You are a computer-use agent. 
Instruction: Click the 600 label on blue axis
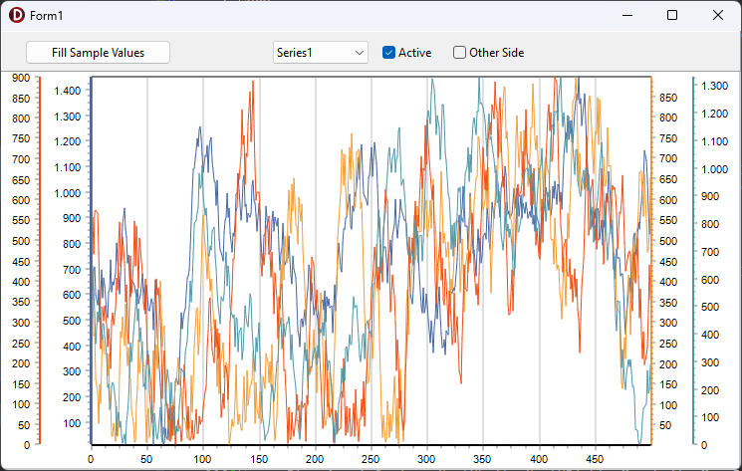(72, 295)
